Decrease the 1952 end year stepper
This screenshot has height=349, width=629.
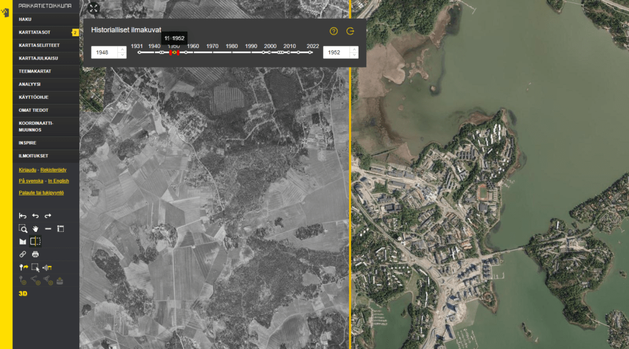tap(354, 55)
